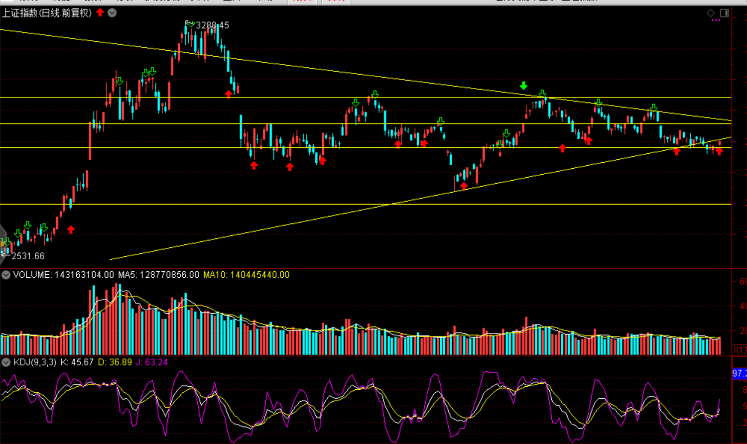
Task: Click the solid green down arrow marker
Action: pyautogui.click(x=523, y=86)
